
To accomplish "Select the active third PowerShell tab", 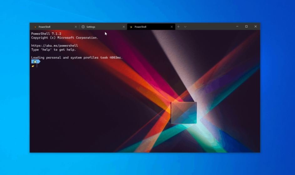I will 151,27.
